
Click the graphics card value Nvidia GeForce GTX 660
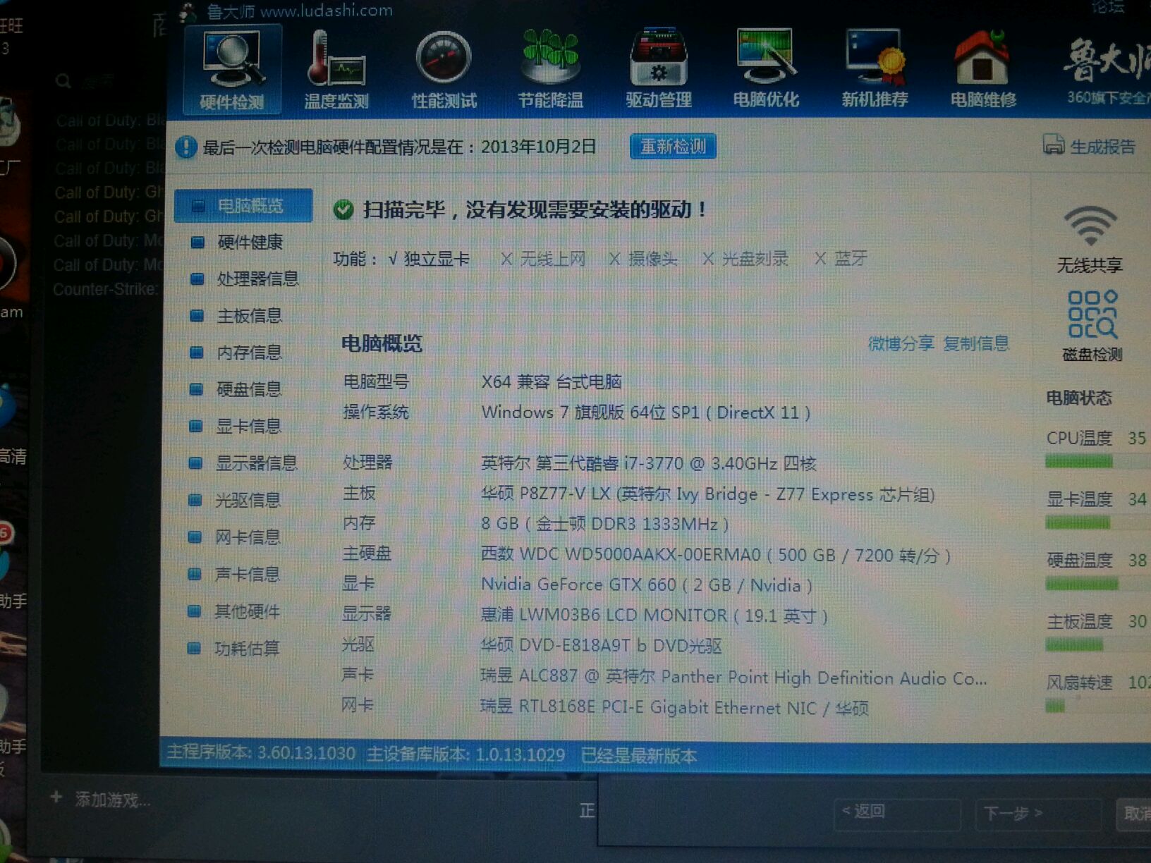[647, 584]
